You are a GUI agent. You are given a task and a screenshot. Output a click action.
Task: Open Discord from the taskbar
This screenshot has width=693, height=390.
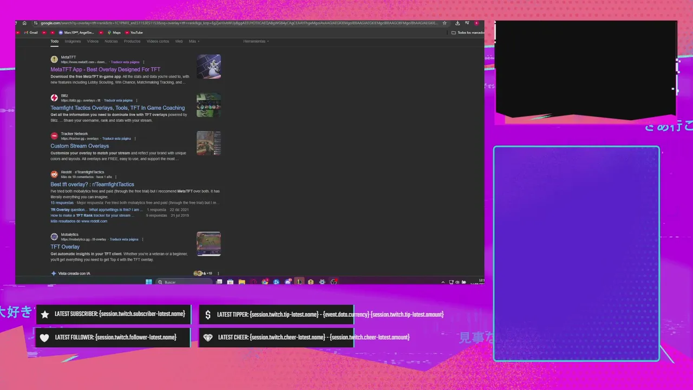(288, 282)
